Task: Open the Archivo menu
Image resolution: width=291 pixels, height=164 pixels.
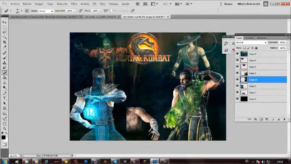Action: click(x=15, y=4)
